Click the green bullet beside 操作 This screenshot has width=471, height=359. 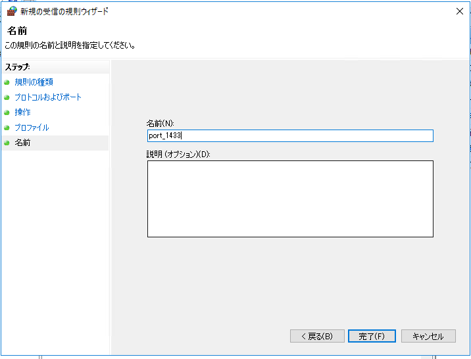tap(7, 112)
